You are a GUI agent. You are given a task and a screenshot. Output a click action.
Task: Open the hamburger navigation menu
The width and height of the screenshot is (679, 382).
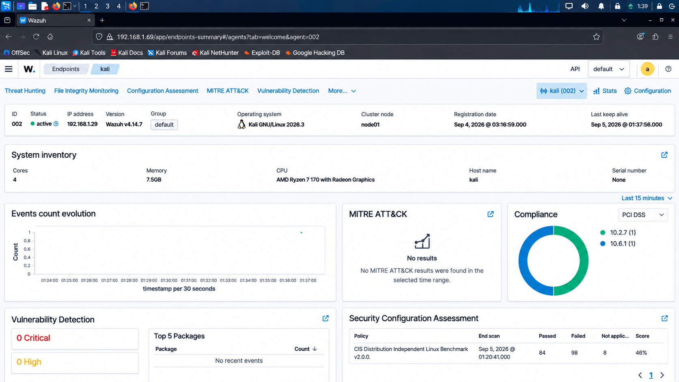(9, 69)
